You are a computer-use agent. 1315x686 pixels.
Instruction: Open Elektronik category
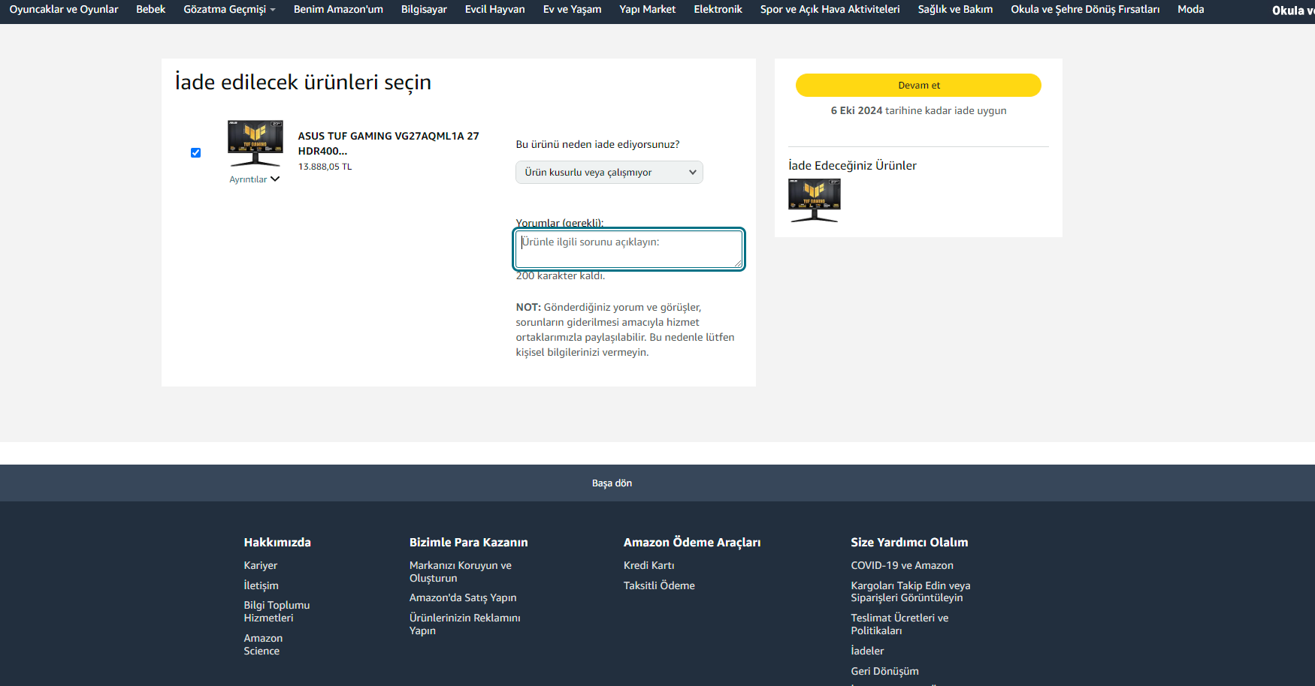click(718, 9)
